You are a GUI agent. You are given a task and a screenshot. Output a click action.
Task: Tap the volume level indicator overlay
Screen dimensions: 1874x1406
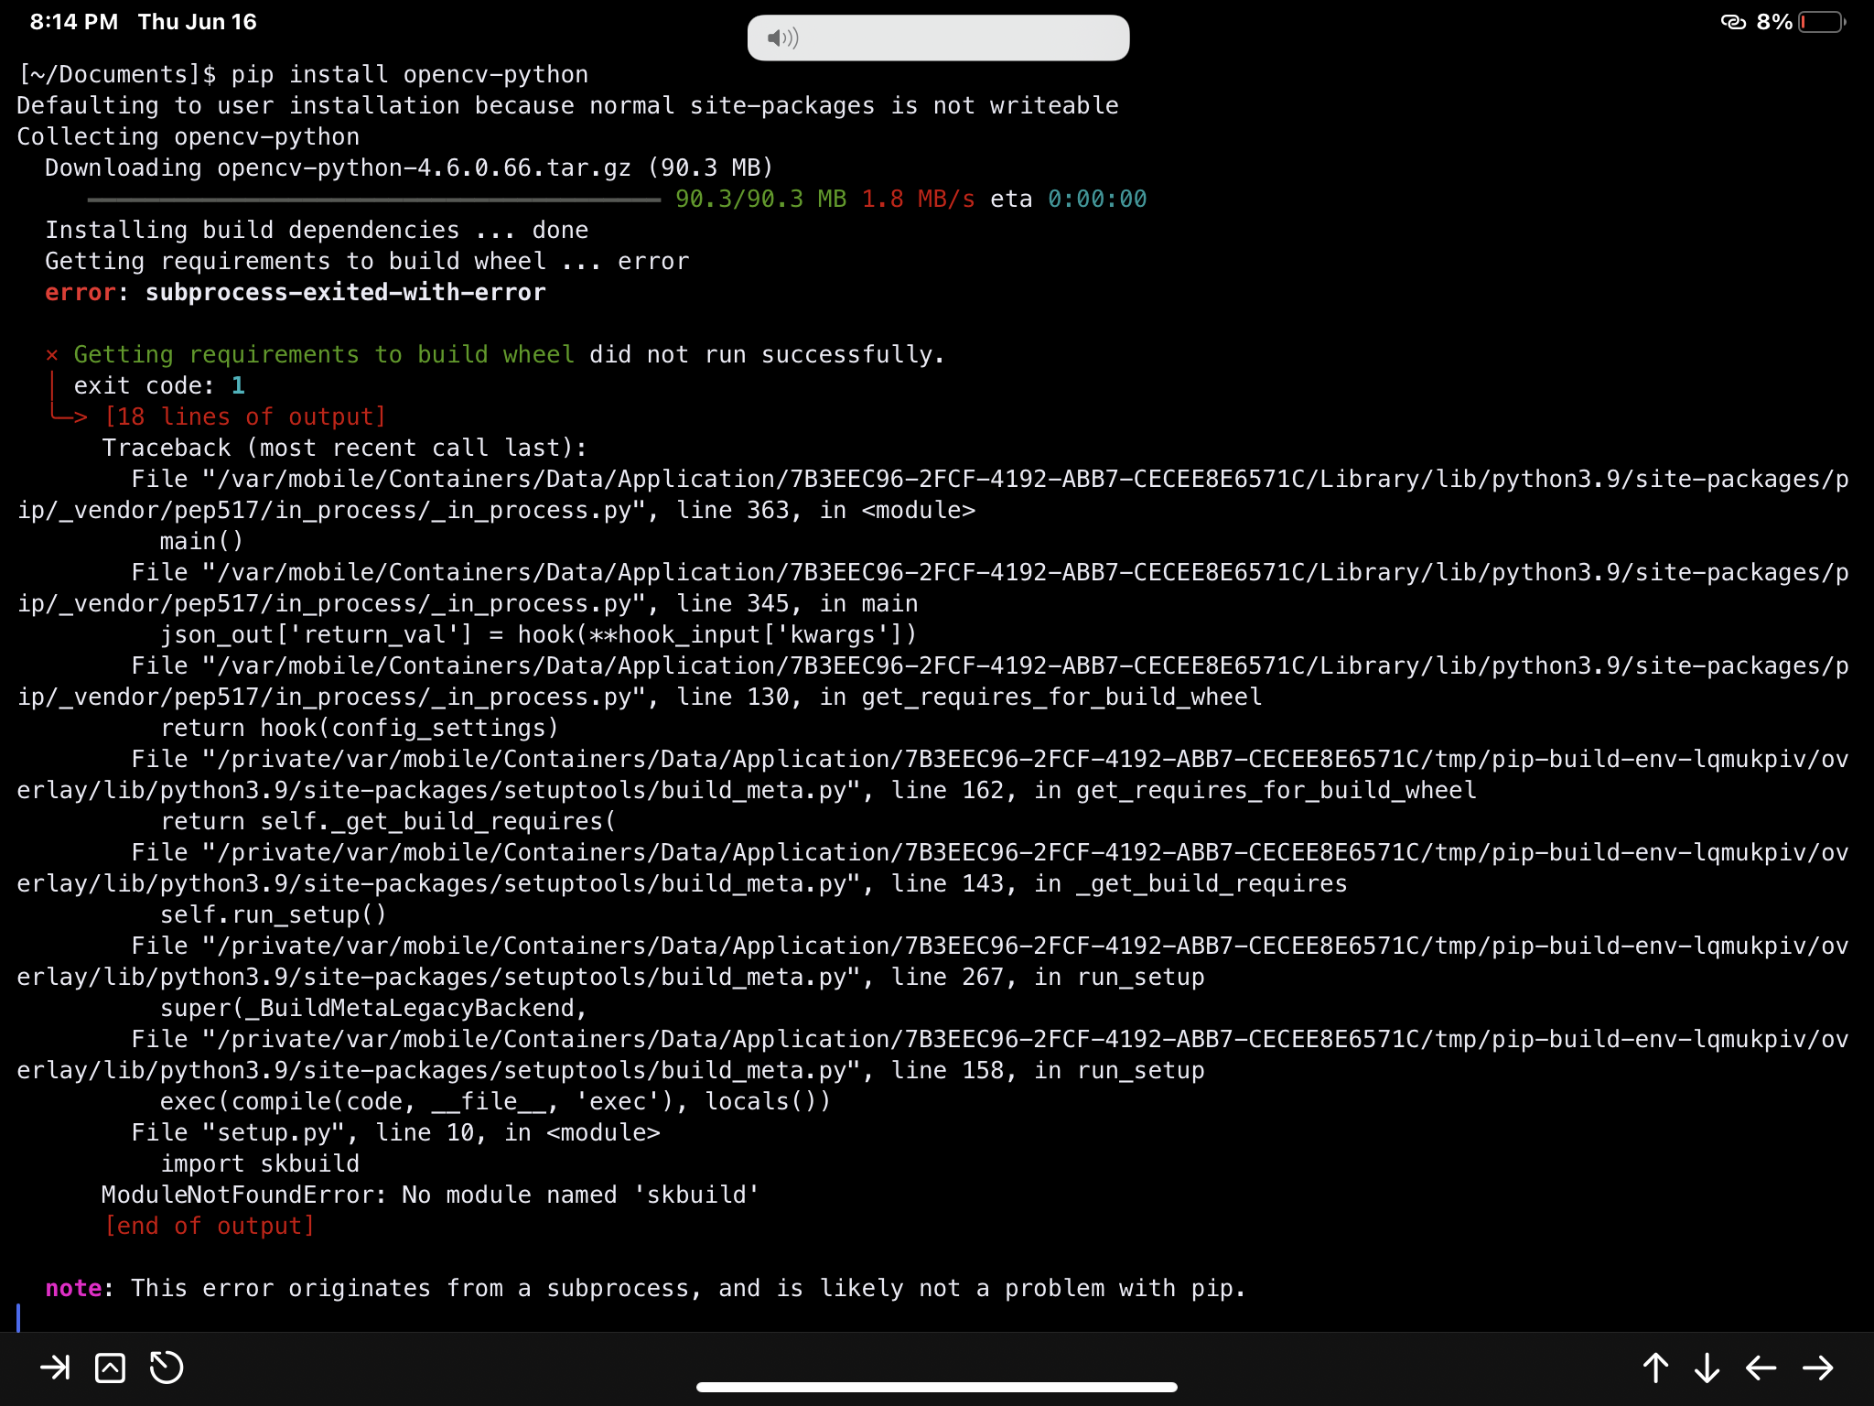[937, 38]
